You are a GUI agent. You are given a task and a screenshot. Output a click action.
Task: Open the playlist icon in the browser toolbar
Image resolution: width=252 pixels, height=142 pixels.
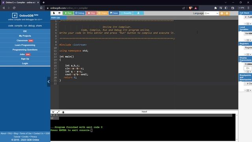pyautogui.click(x=221, y=8)
